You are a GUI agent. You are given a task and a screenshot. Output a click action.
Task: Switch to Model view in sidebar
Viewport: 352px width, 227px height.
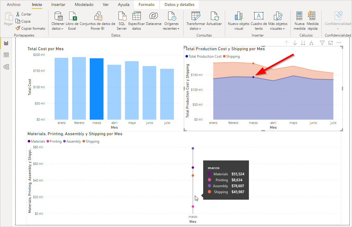(x=6, y=67)
